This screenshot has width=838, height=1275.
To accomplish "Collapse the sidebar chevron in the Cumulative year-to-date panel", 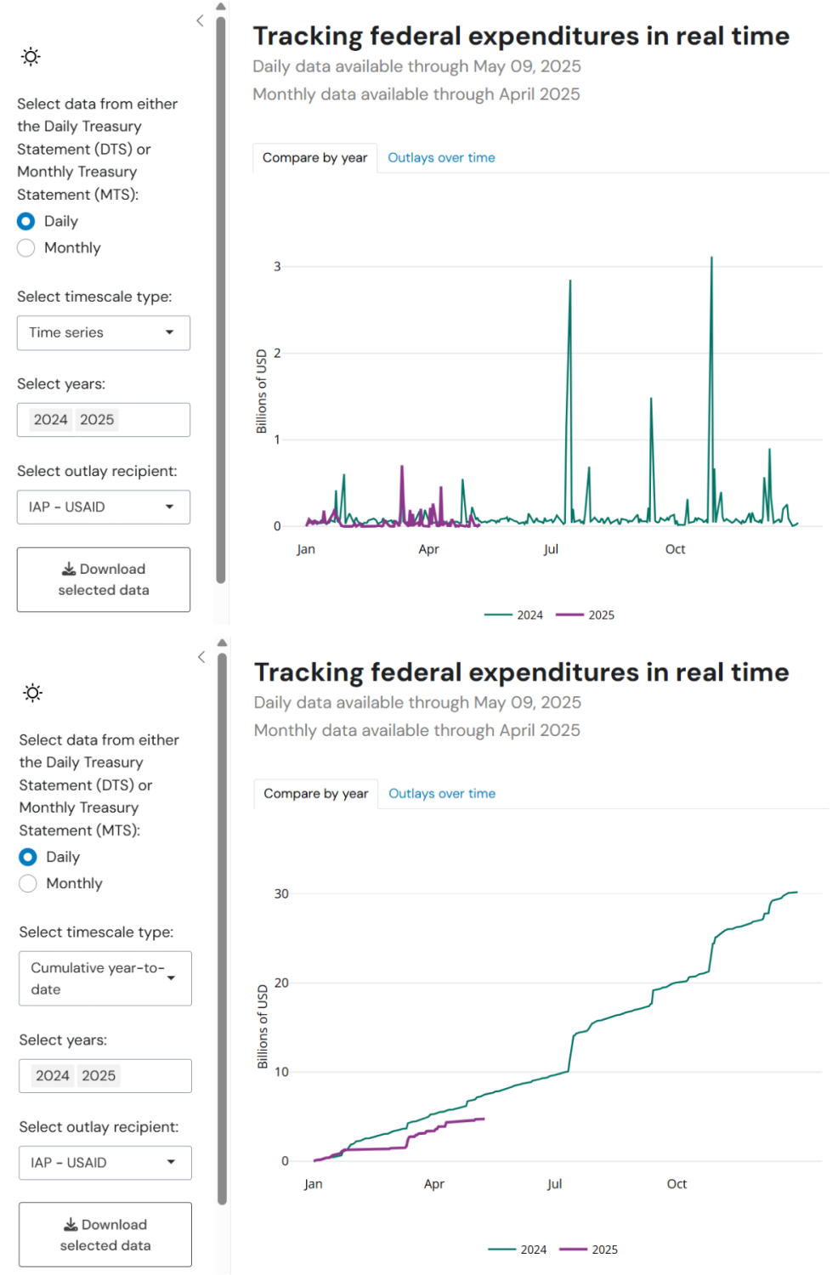I will pyautogui.click(x=201, y=657).
